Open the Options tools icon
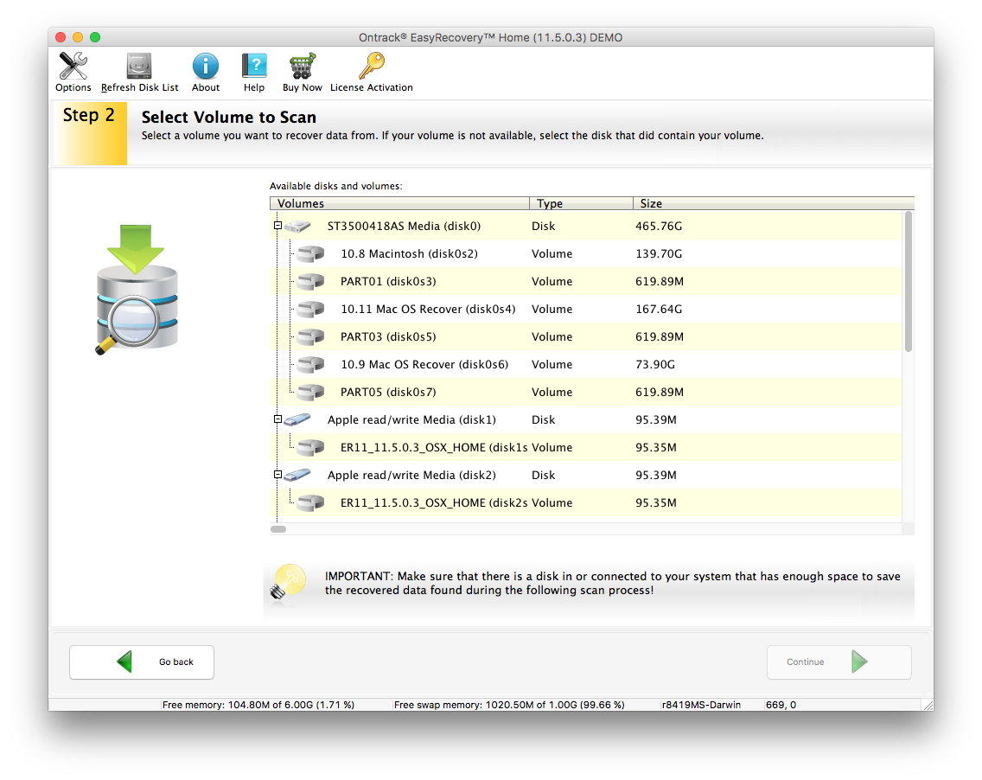 73,66
